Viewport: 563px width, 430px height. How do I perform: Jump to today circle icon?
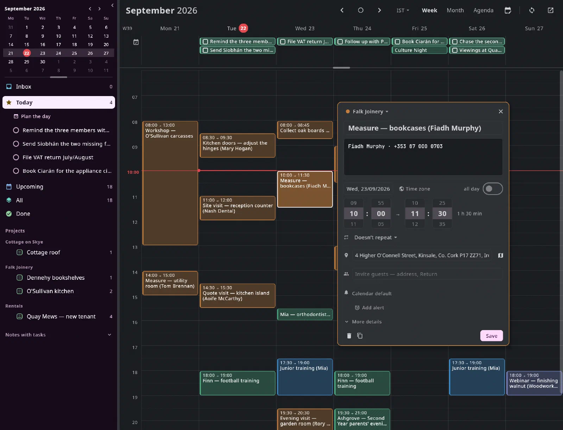pos(361,10)
